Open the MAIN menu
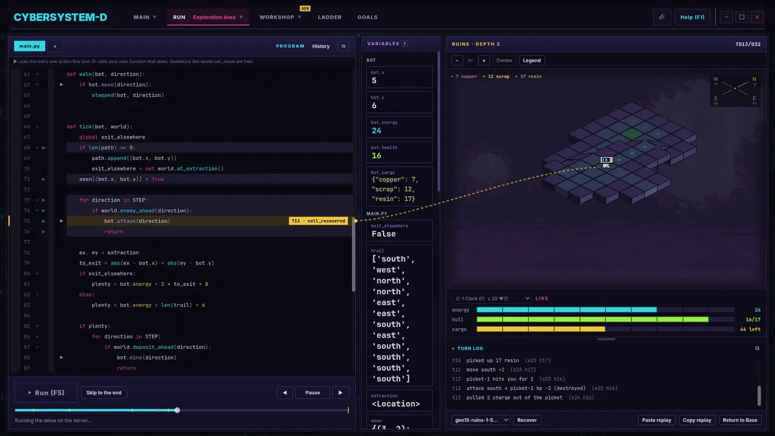 [x=145, y=17]
